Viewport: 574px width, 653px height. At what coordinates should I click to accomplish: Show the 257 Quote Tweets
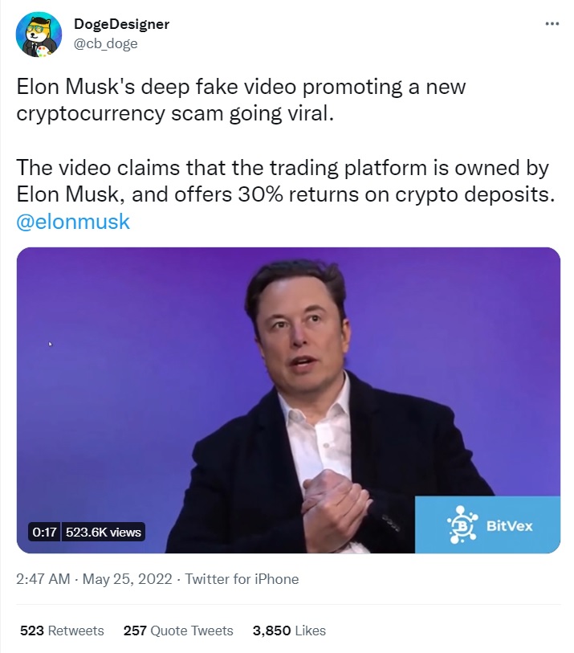point(178,631)
